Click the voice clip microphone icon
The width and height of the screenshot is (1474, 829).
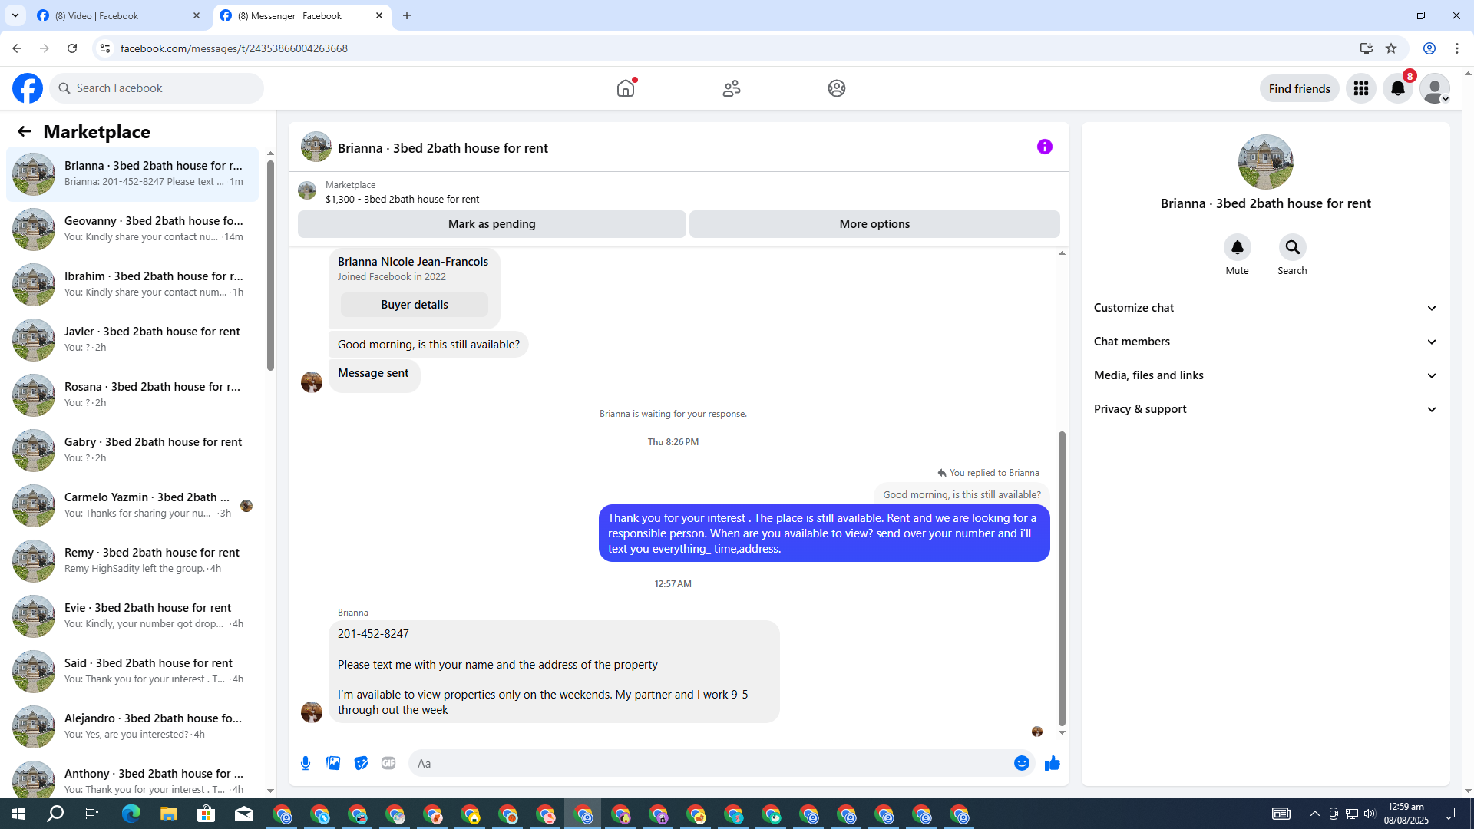click(x=306, y=763)
